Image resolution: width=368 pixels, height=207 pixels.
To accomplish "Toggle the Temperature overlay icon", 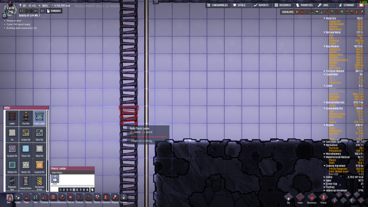I will (x=307, y=12).
